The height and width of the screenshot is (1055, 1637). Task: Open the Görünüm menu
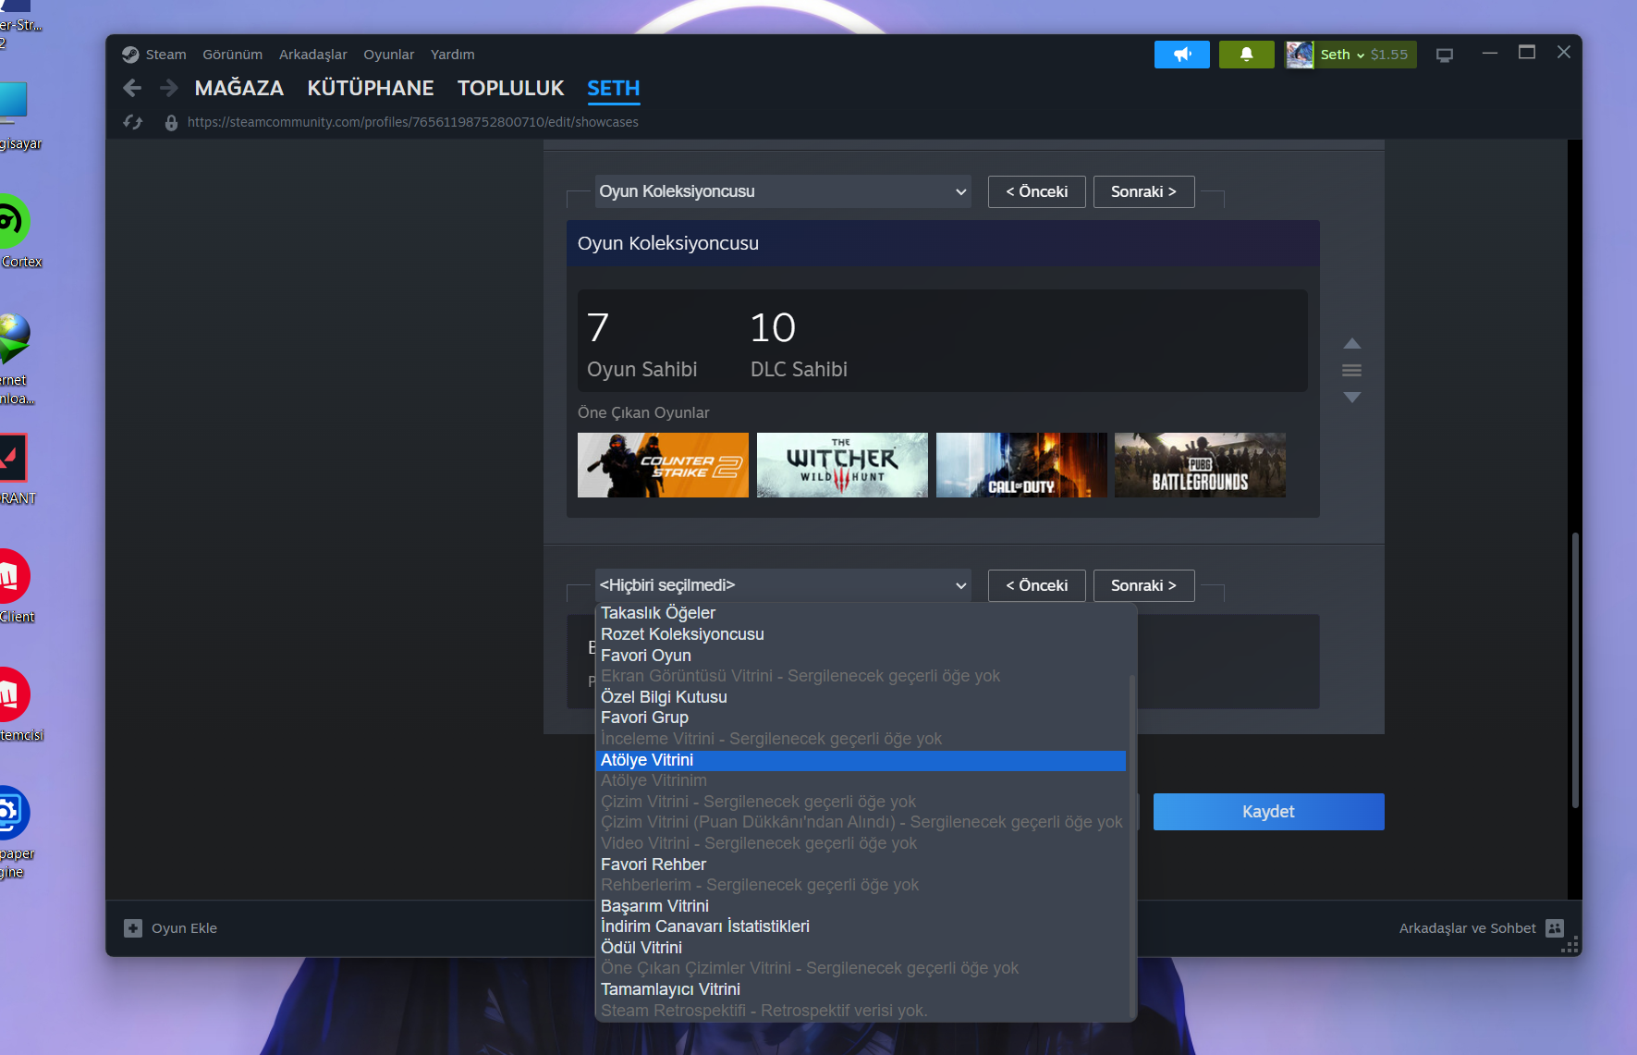click(x=233, y=55)
